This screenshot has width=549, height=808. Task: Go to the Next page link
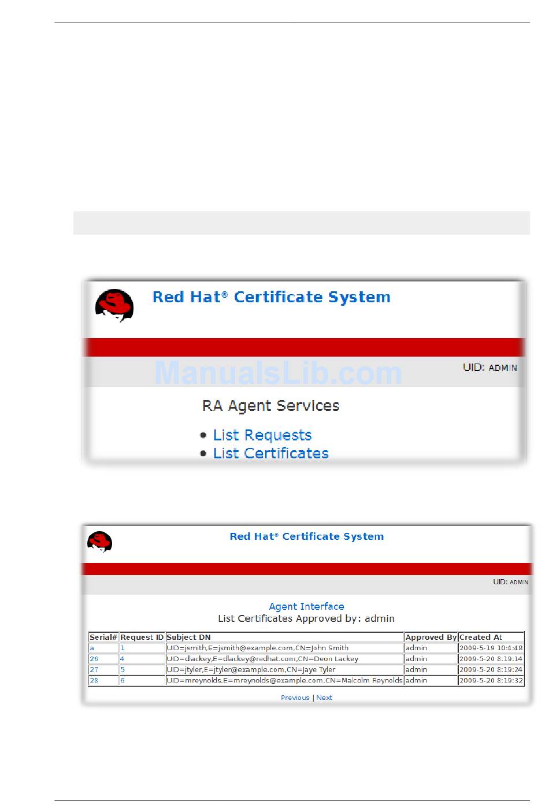point(324,698)
